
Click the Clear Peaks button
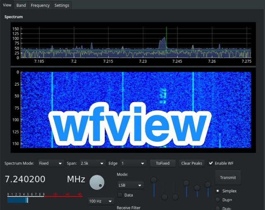click(x=191, y=163)
